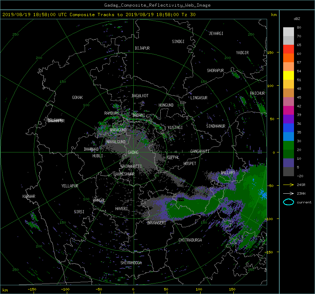Click the white 23MN arrow legend icon
This screenshot has height=294, width=315.
(288, 193)
